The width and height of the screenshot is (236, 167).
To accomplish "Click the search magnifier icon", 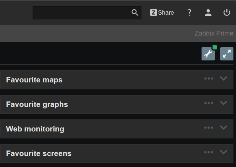I will (135, 13).
